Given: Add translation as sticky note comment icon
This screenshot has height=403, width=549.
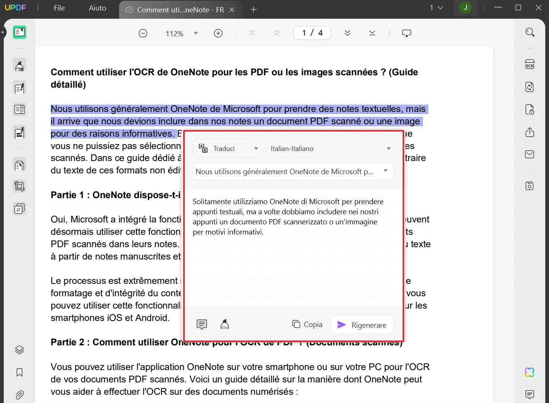Looking at the screenshot, I should [202, 324].
